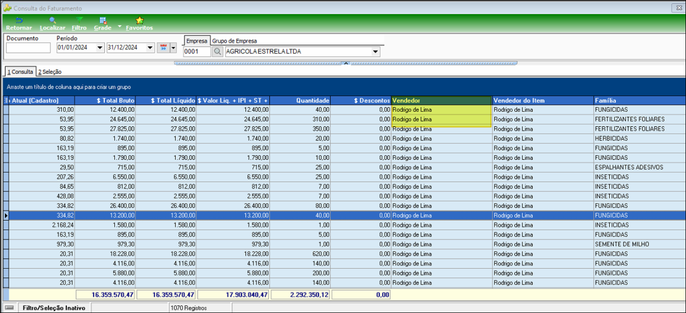Expand the arrow next to the calendar button
Image resolution: width=686 pixels, height=313 pixels.
click(173, 48)
